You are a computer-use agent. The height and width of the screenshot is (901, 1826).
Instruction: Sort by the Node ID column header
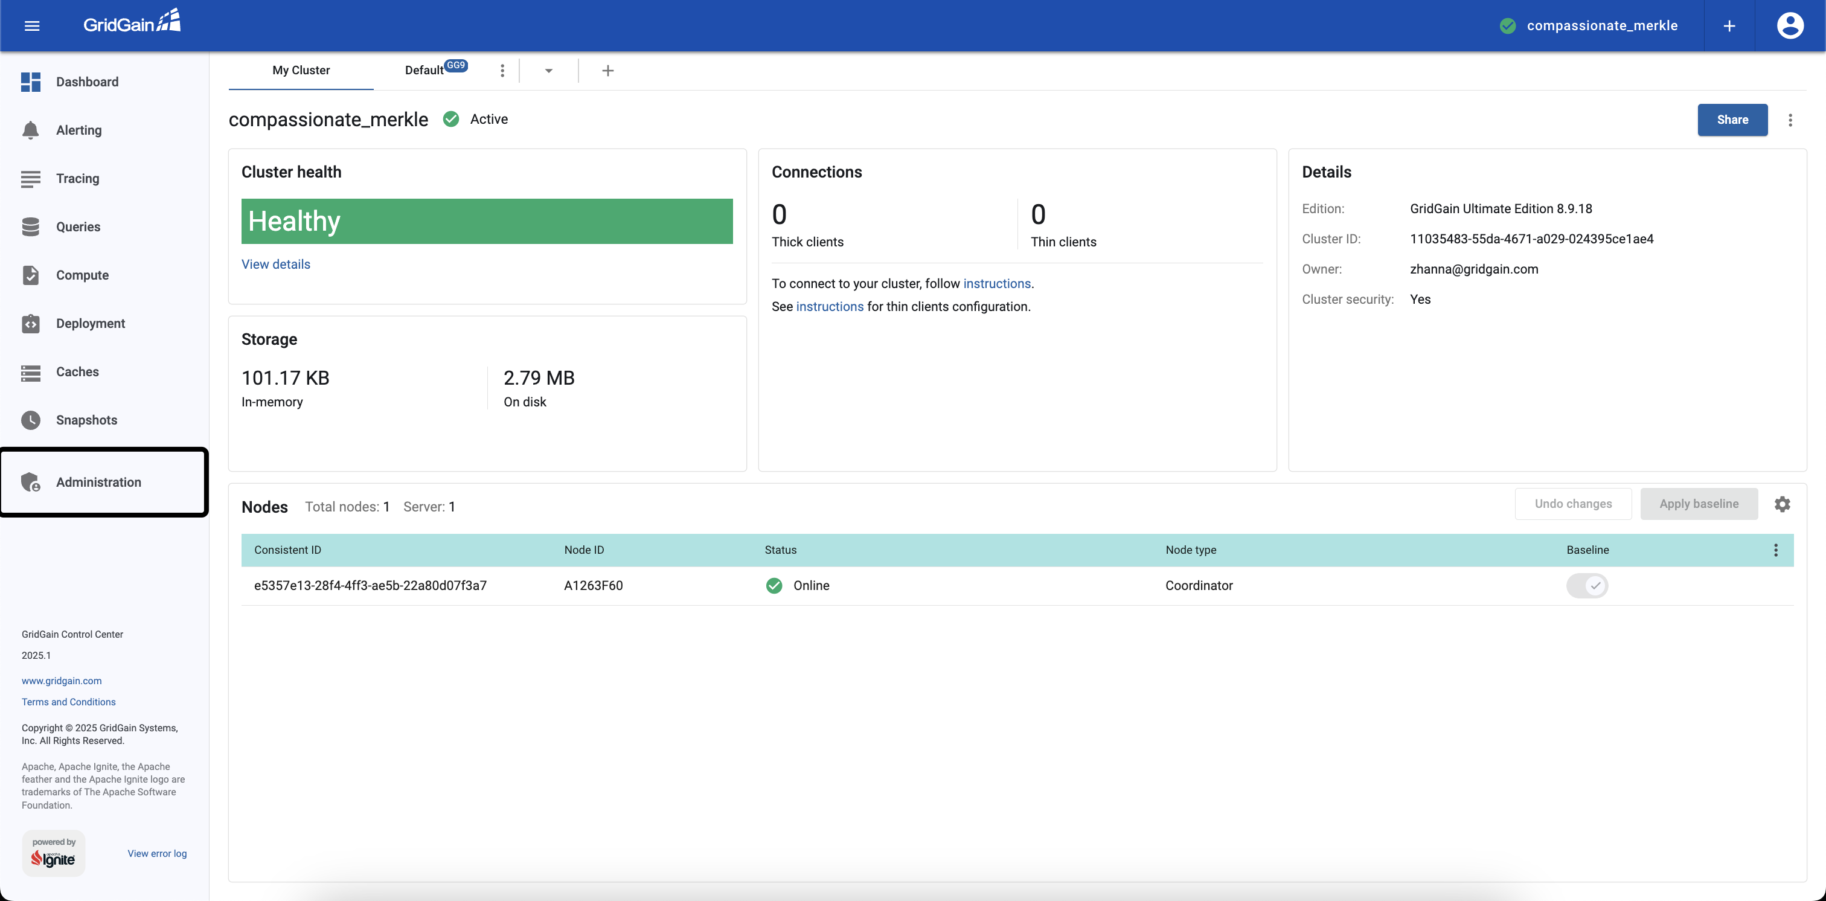pos(584,550)
